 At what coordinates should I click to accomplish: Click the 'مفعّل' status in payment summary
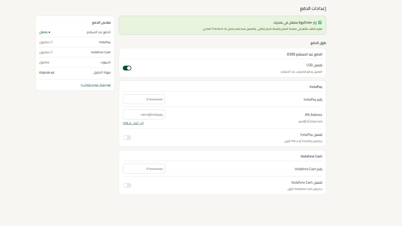[45, 32]
